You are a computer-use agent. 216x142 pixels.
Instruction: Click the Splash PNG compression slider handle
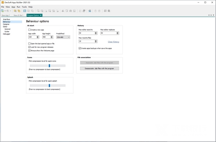pyautogui.click(x=49, y=86)
